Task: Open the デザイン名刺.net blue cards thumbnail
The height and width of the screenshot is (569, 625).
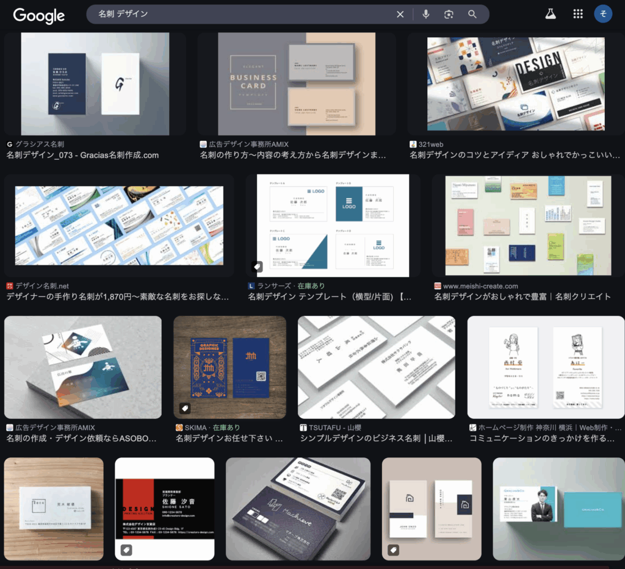Action: click(119, 226)
